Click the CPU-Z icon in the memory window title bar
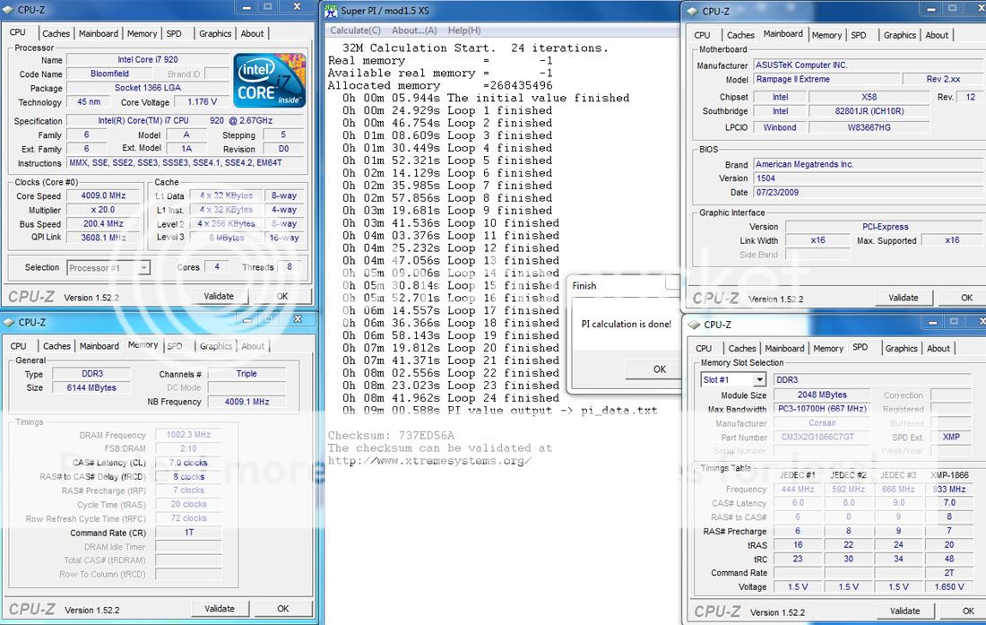 tap(9, 322)
